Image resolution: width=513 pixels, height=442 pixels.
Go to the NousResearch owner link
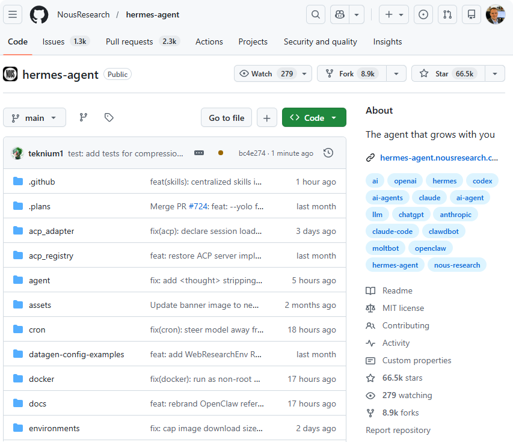[x=84, y=14]
